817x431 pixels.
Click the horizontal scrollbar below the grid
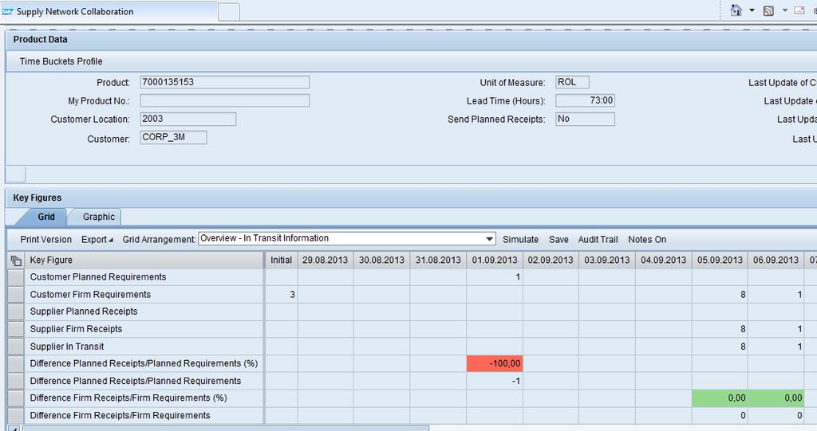[x=225, y=428]
